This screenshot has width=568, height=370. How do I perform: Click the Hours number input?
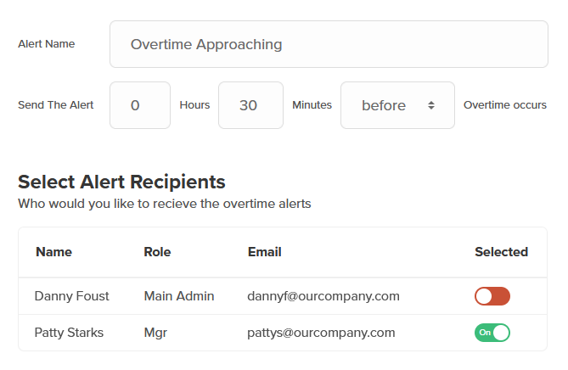point(140,105)
